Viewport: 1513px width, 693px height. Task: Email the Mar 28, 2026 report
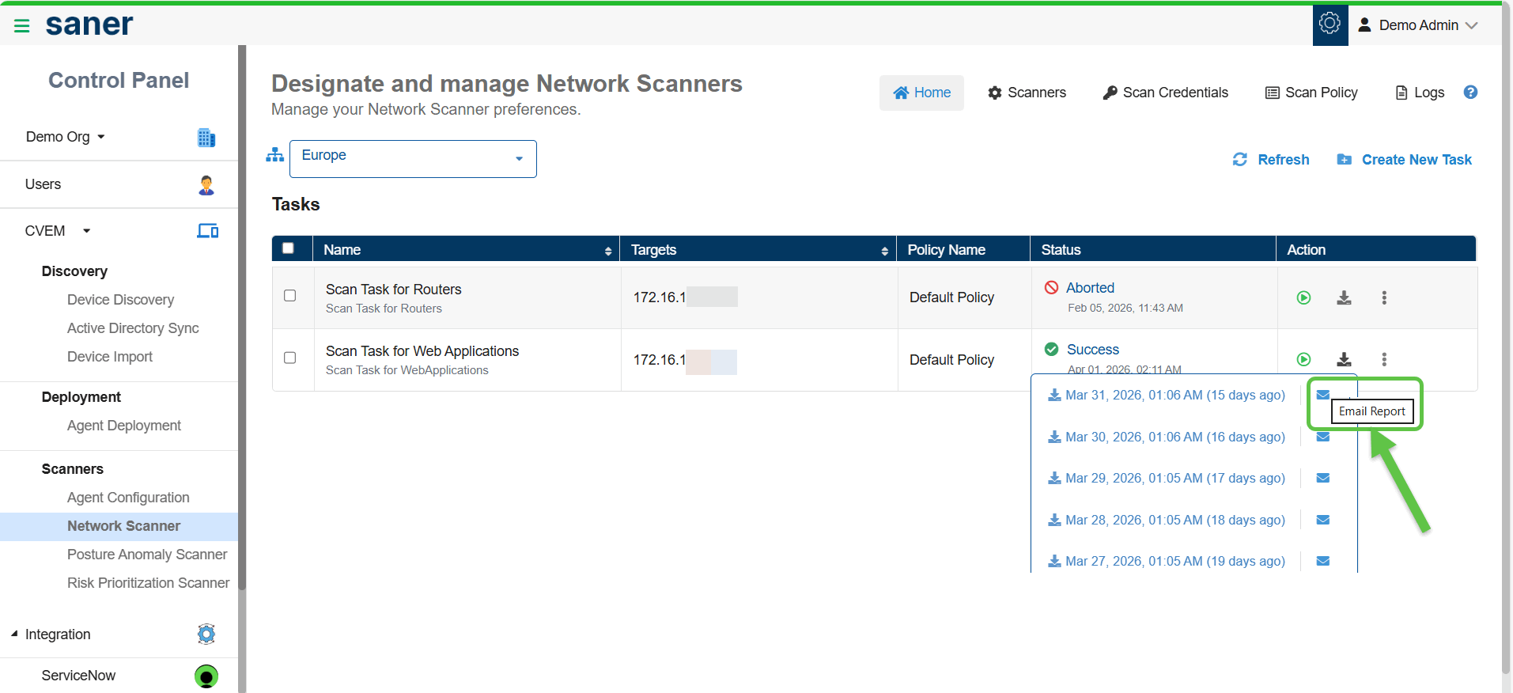click(x=1323, y=520)
